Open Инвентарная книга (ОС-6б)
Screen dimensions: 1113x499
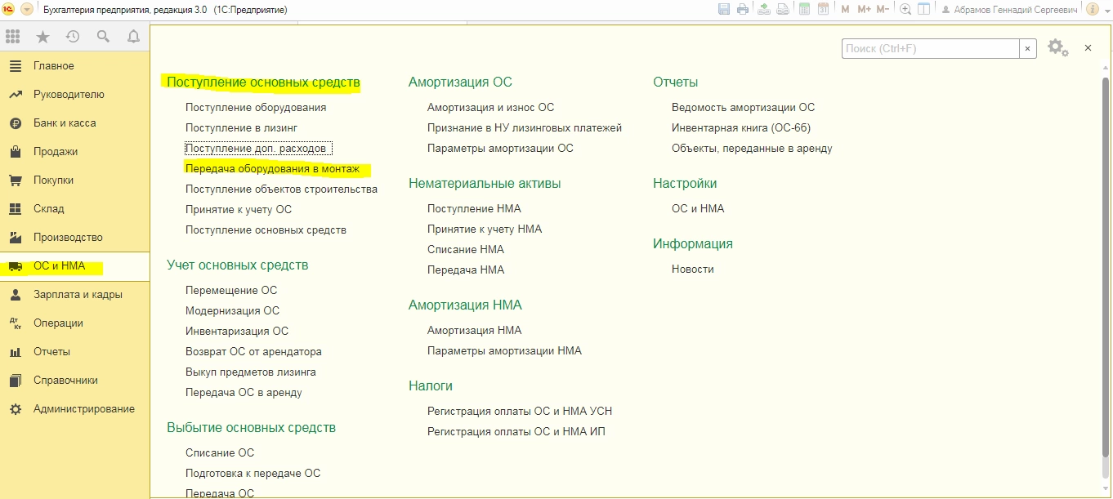[741, 127]
